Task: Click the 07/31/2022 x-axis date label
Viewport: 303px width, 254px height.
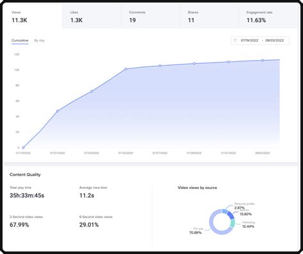Action: (x=228, y=153)
